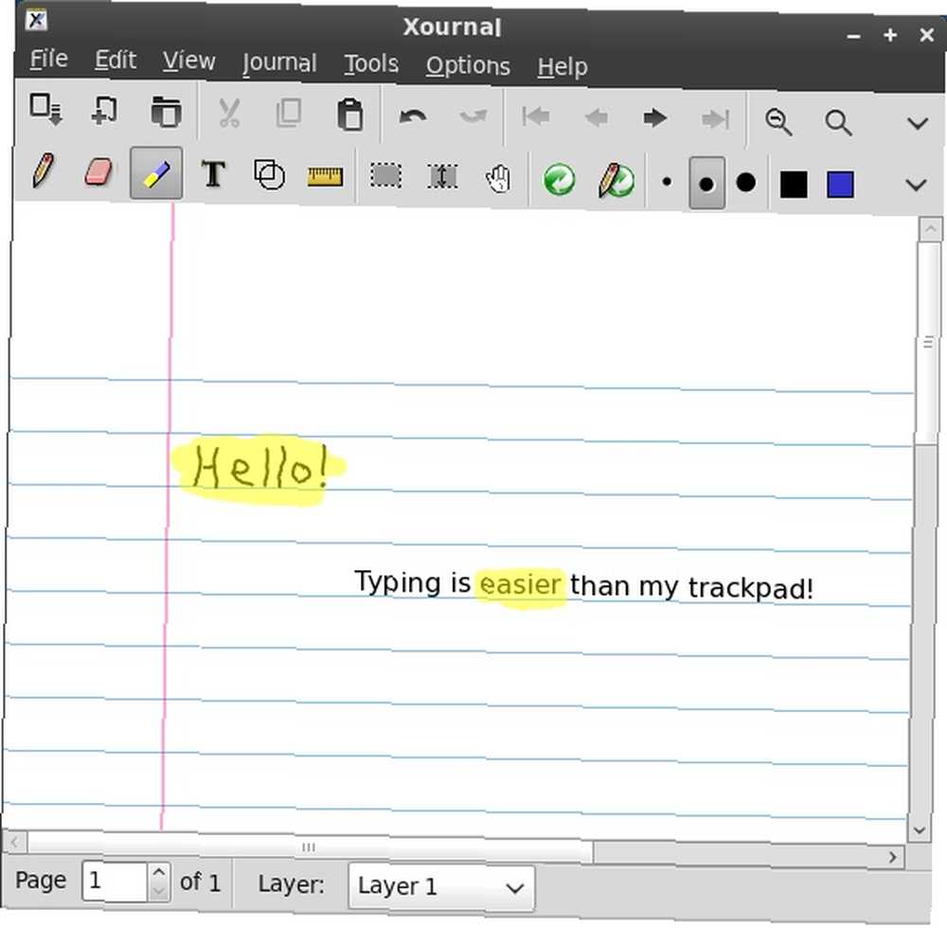The width and height of the screenshot is (947, 928).
Task: Expand the tools toolbar overflow chevron
Action: [x=916, y=185]
